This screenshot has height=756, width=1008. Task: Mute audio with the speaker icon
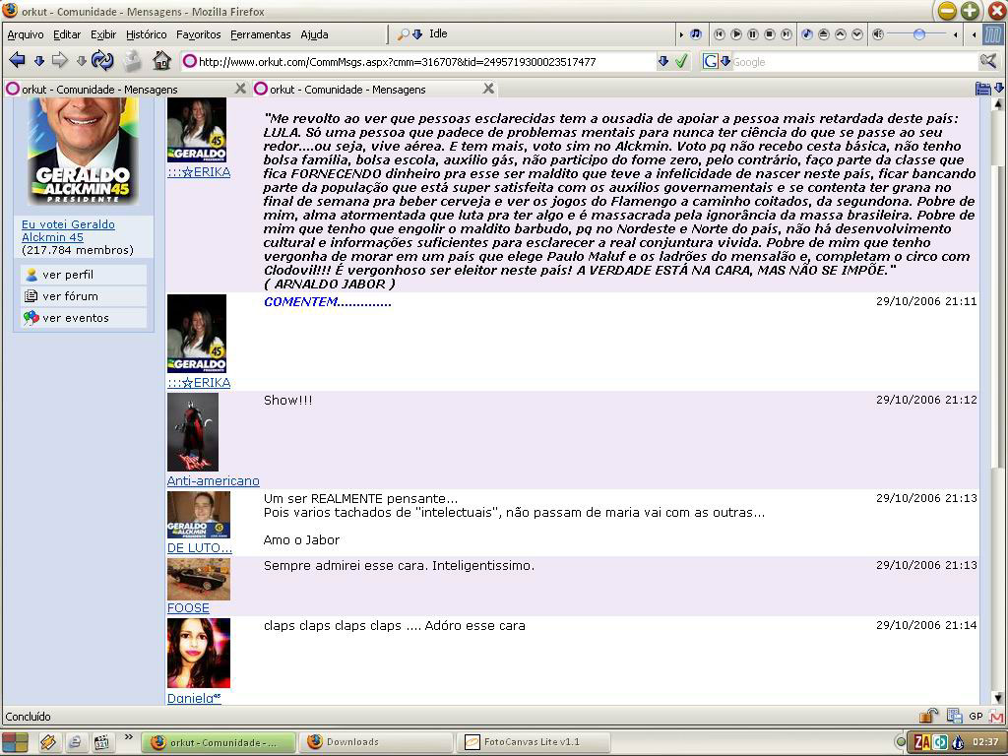click(878, 34)
